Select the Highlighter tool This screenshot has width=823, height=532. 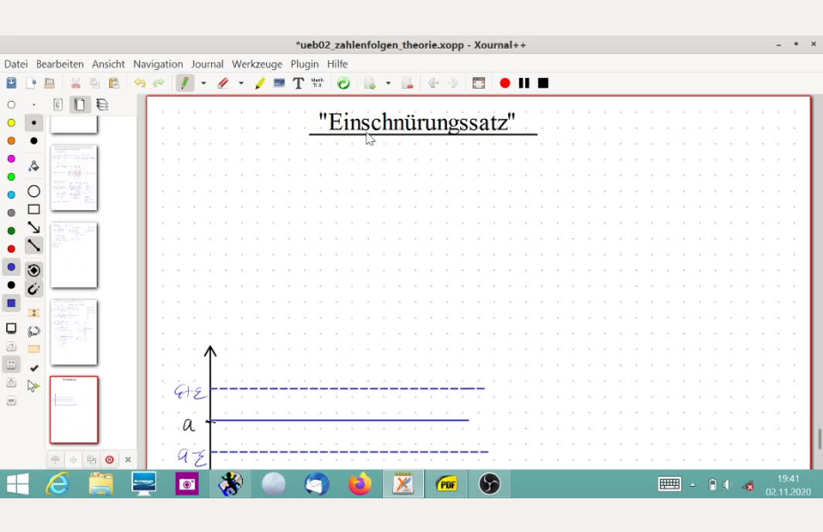tap(260, 82)
